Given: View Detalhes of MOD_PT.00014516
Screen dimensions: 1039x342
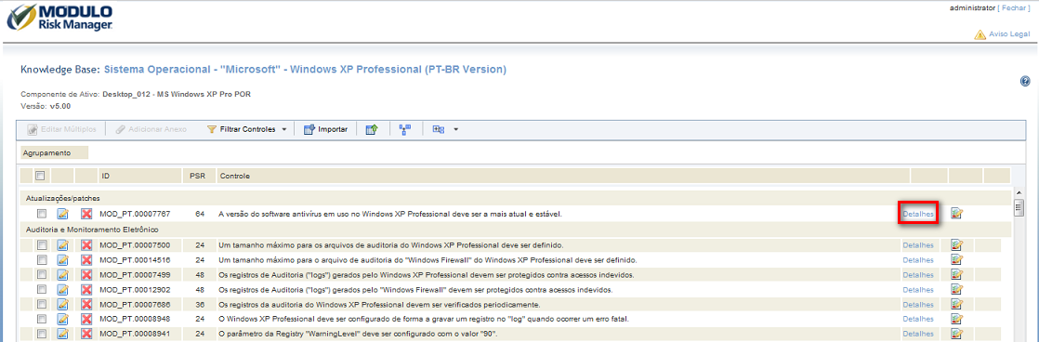Looking at the screenshot, I should pyautogui.click(x=918, y=260).
